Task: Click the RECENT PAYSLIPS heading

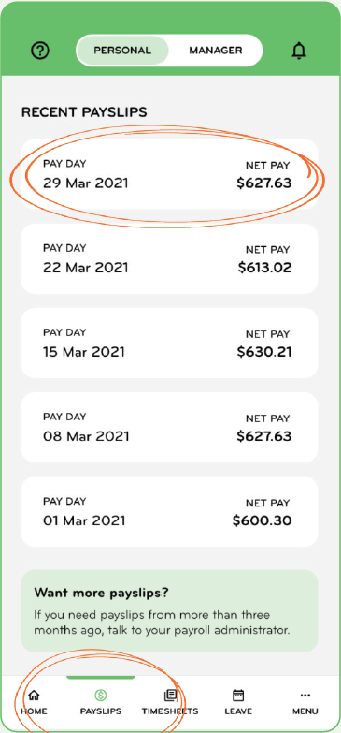Action: (84, 112)
